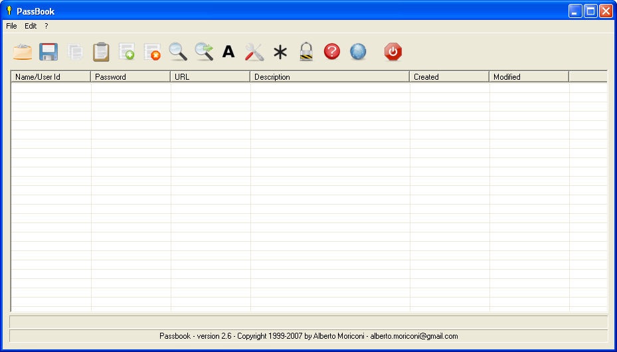Click the find next magnifier arrow icon
617x352 pixels.
(x=204, y=52)
